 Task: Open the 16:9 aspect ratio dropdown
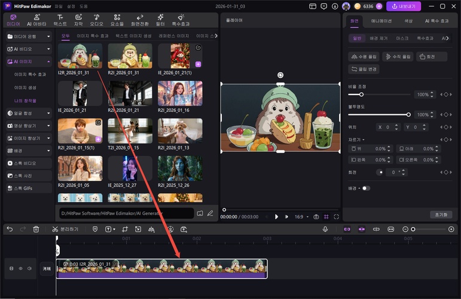tap(300, 216)
